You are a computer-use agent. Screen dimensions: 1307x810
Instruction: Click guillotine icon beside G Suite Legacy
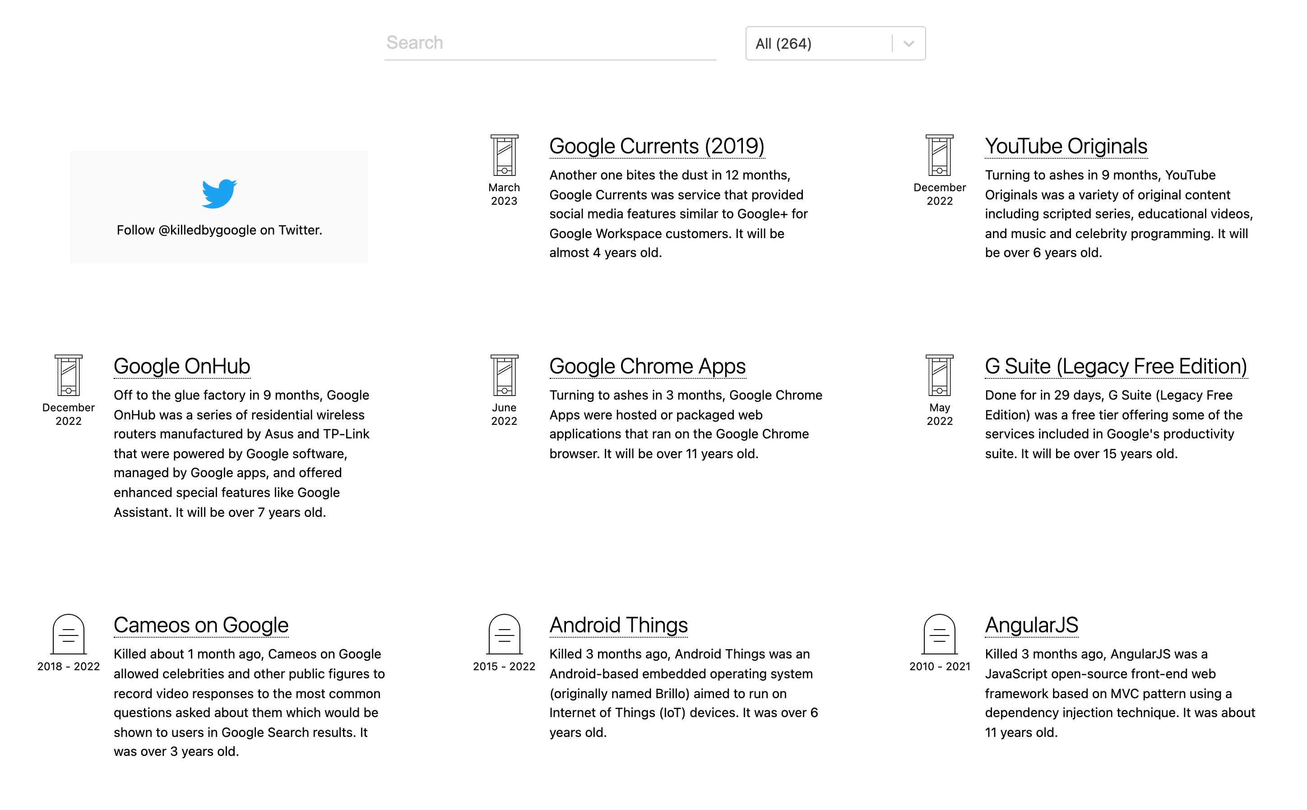coord(939,375)
